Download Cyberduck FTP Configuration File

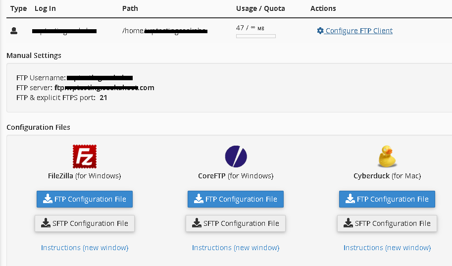point(387,199)
